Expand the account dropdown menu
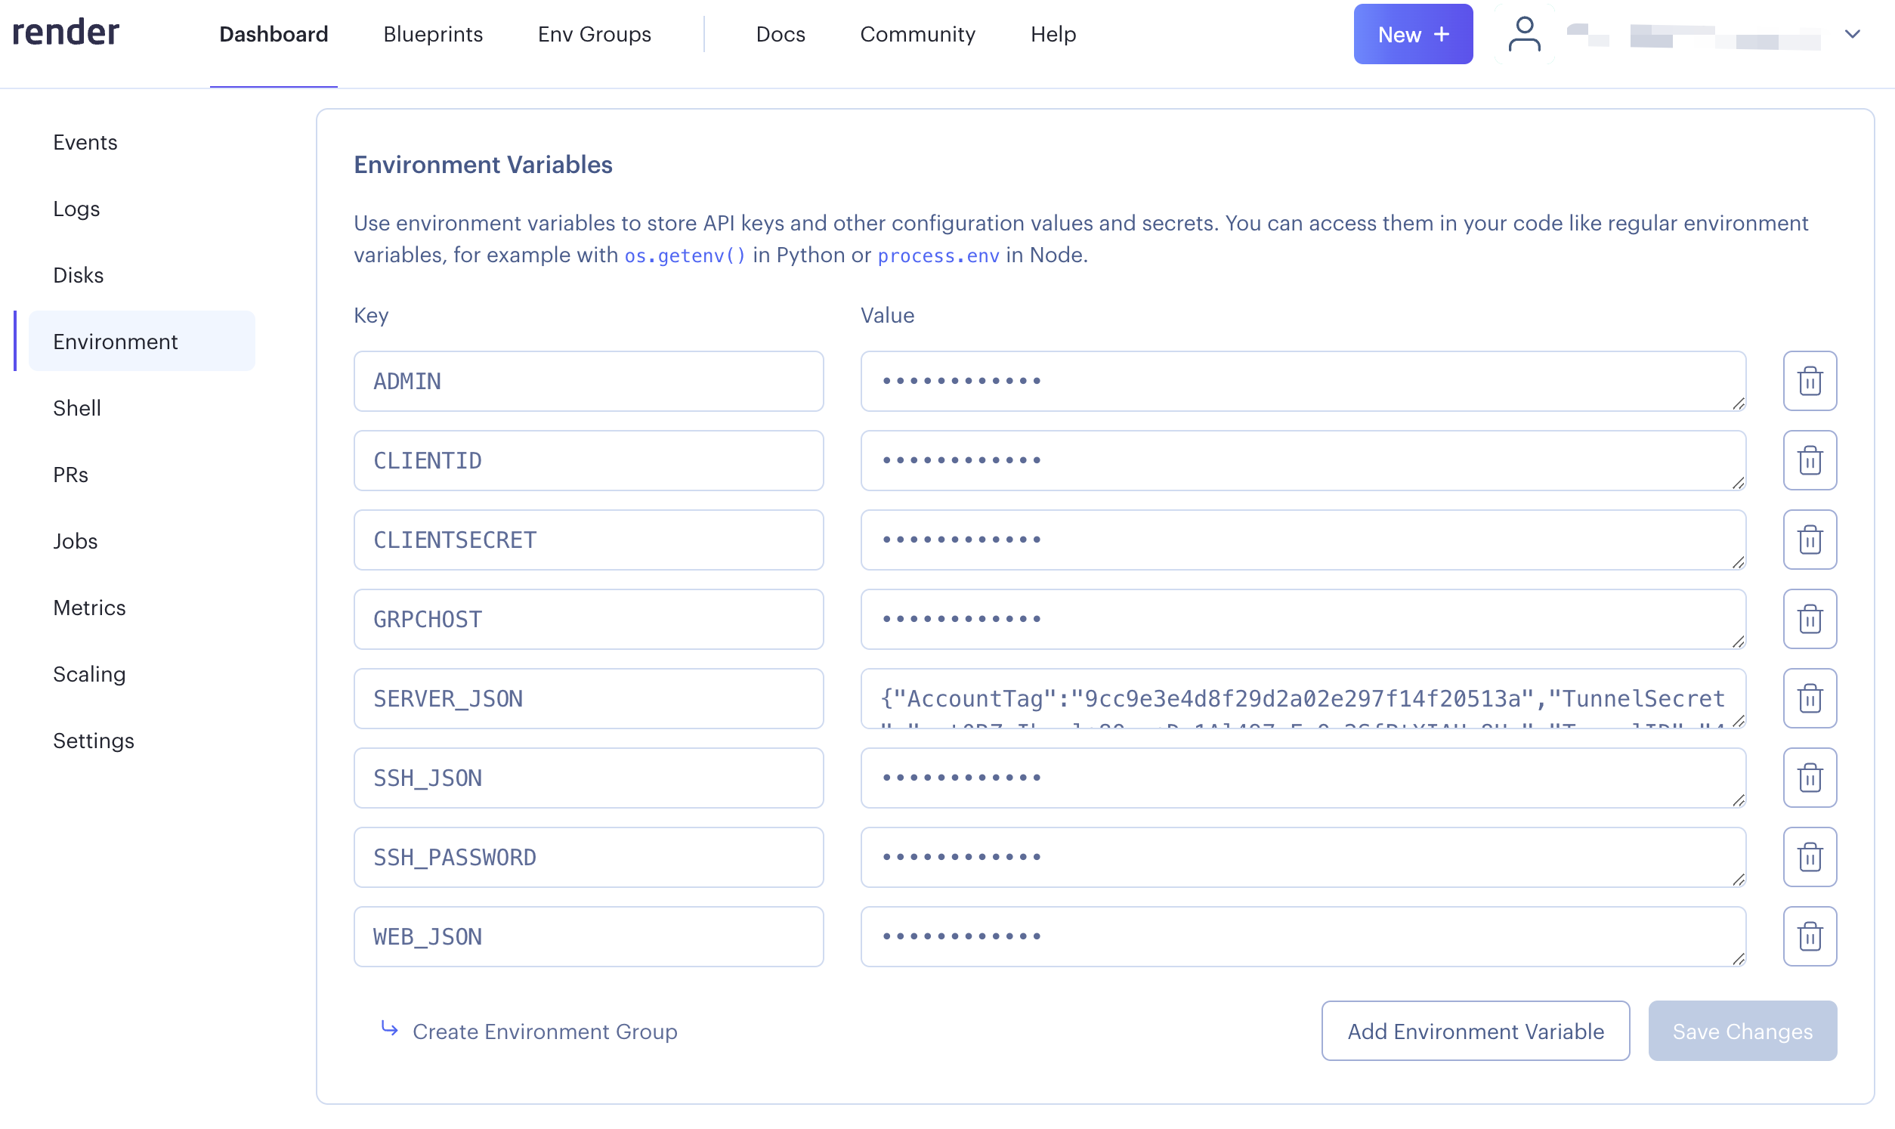 point(1853,33)
